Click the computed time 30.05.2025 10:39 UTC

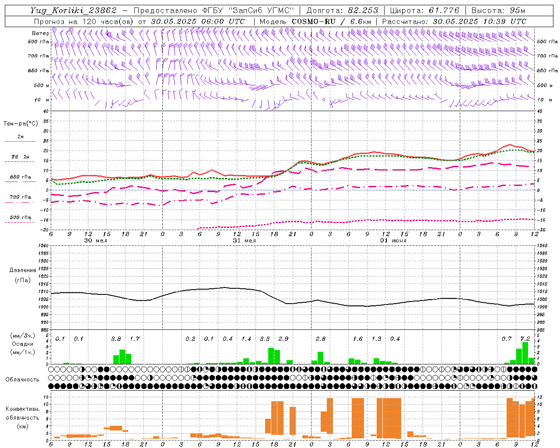tap(479, 21)
